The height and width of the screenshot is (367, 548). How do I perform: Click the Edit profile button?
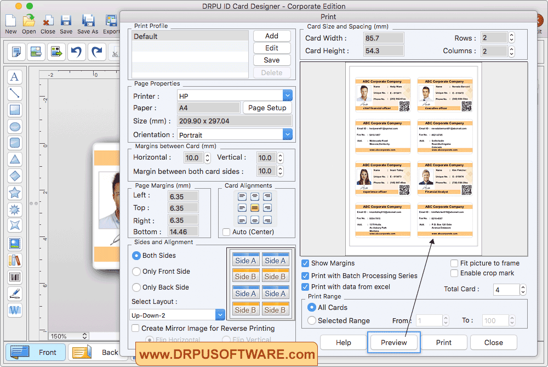[x=272, y=48]
